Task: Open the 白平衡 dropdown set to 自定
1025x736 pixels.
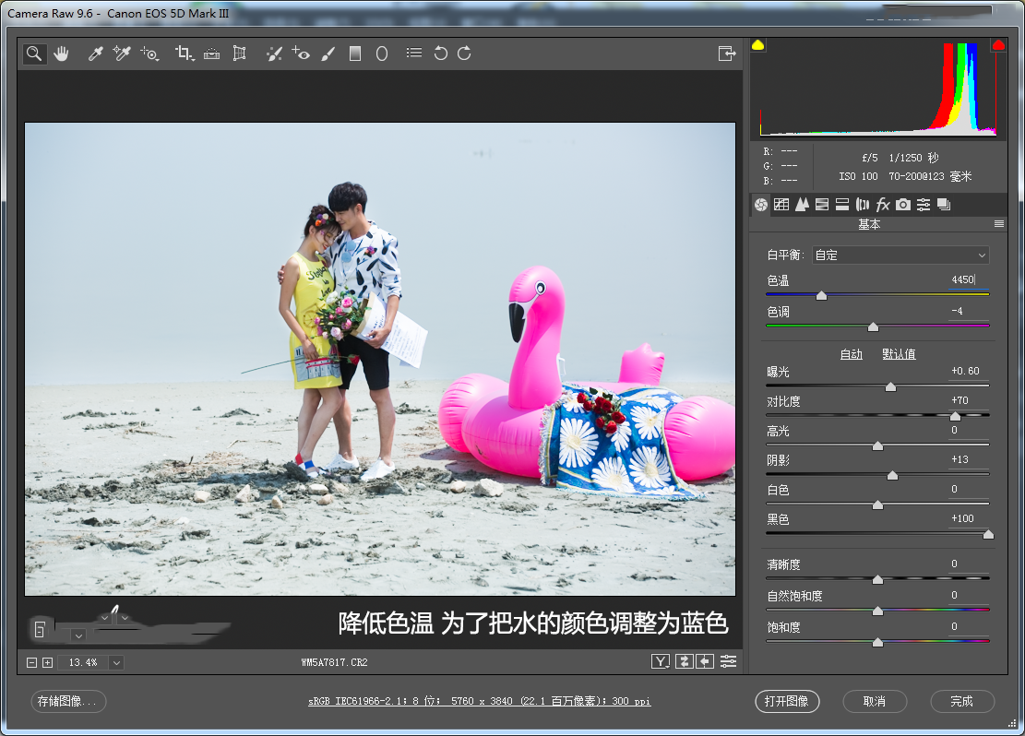Action: [x=900, y=255]
